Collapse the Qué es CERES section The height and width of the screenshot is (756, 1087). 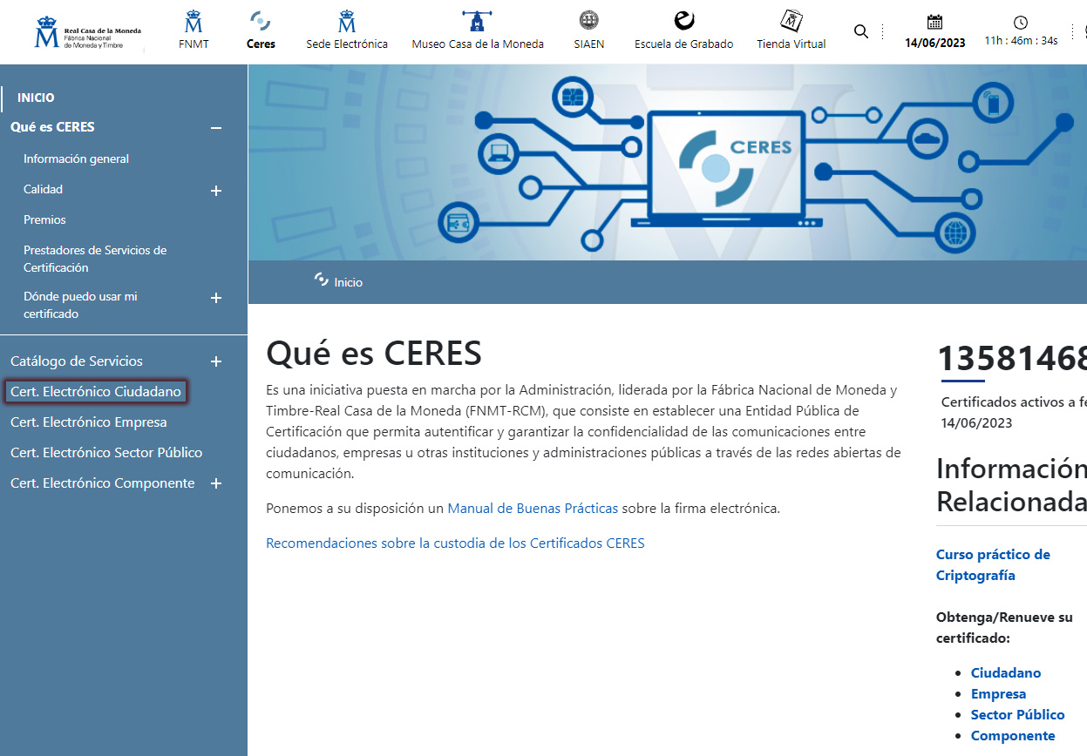click(x=216, y=128)
